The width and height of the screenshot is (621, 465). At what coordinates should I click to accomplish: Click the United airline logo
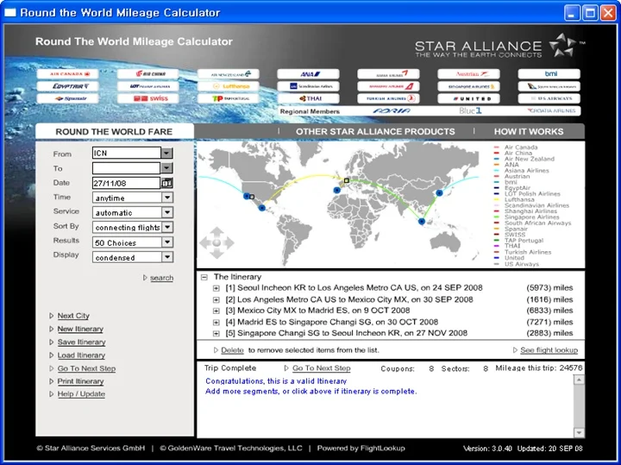[x=469, y=98]
